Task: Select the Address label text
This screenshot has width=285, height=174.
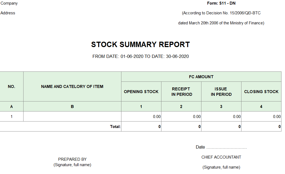Action: (x=8, y=13)
